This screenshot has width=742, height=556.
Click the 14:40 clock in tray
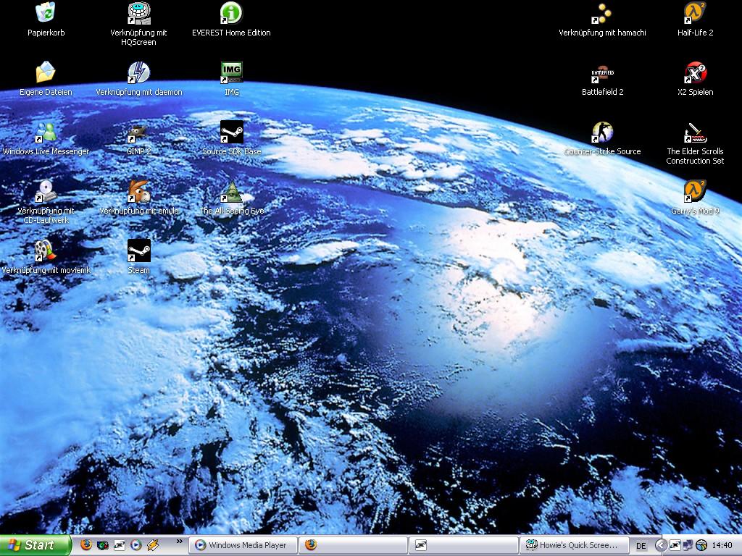[722, 545]
